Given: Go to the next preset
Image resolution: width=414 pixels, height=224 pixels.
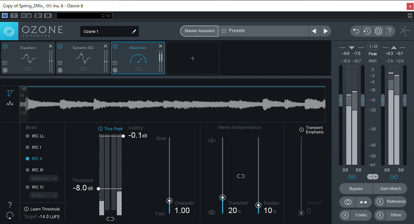Looking at the screenshot, I should click(x=326, y=31).
